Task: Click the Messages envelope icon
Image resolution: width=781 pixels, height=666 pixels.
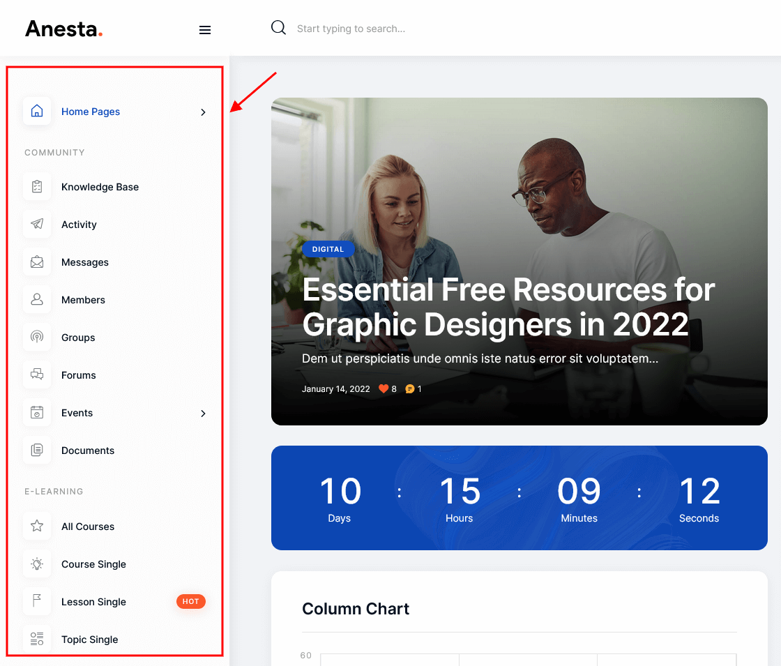Action: (37, 262)
